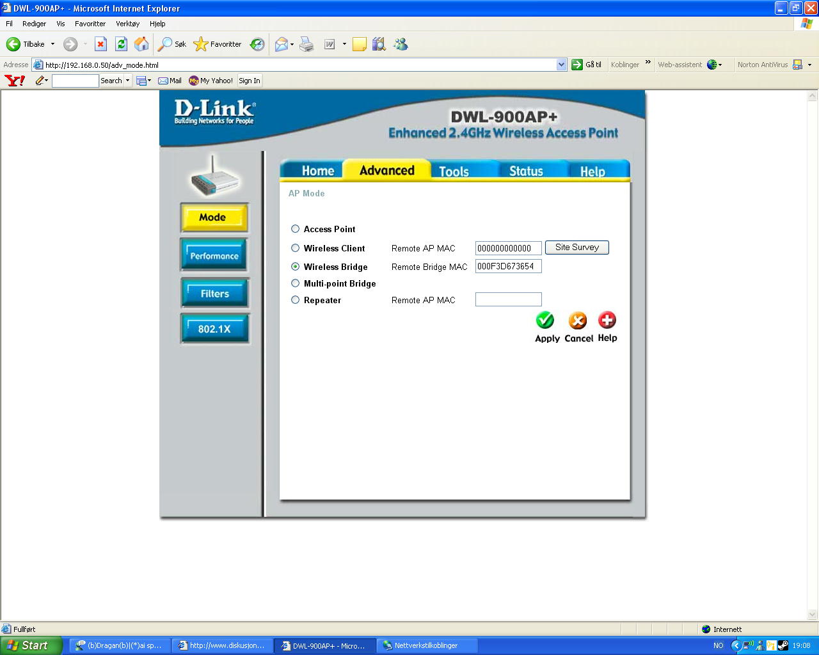Click the green Apply checkmark icon
Viewport: 819px width, 655px height.
tap(545, 320)
